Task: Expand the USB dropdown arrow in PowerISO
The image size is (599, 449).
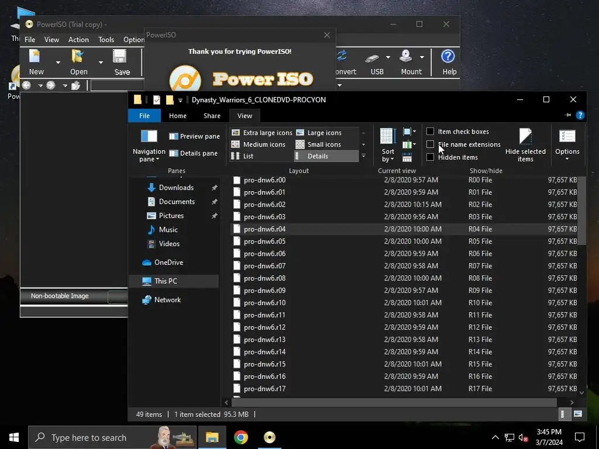Action: (388, 57)
